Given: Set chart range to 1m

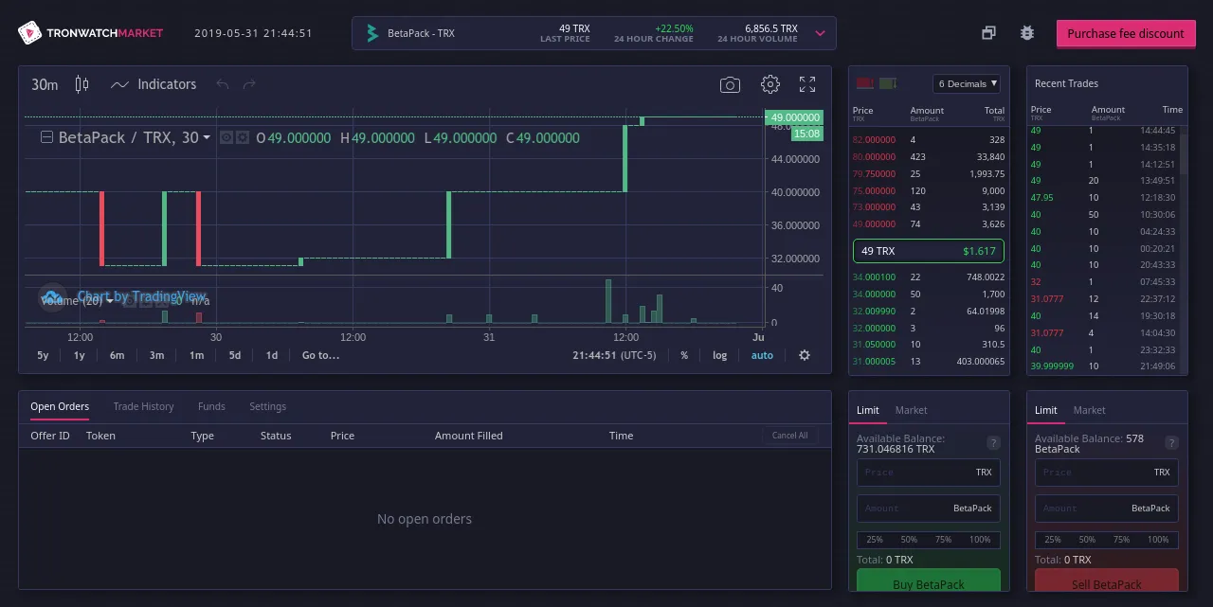Looking at the screenshot, I should pyautogui.click(x=196, y=355).
